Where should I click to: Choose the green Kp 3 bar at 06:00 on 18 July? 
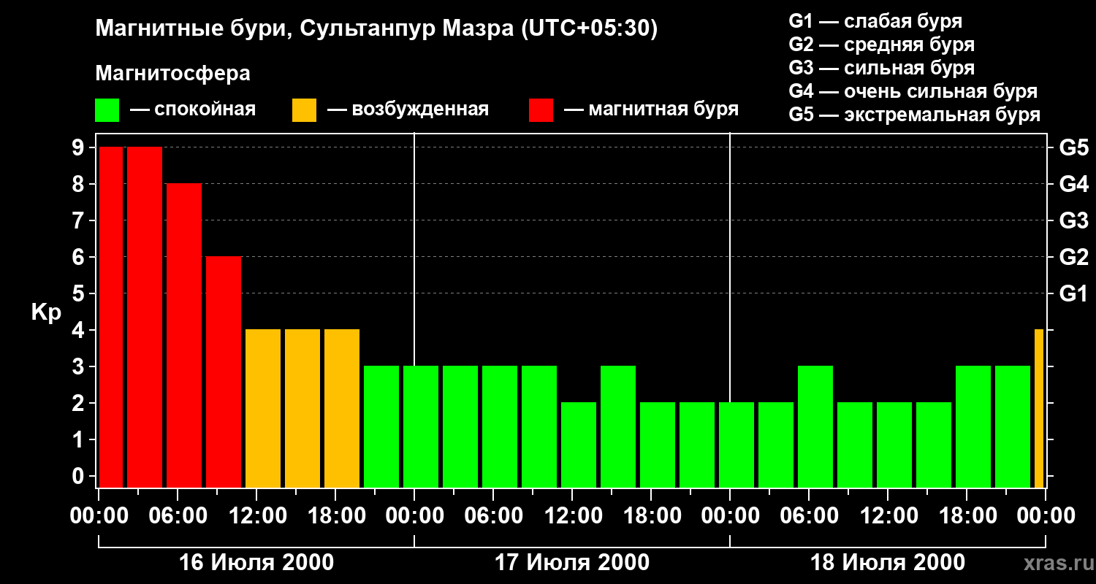point(815,427)
